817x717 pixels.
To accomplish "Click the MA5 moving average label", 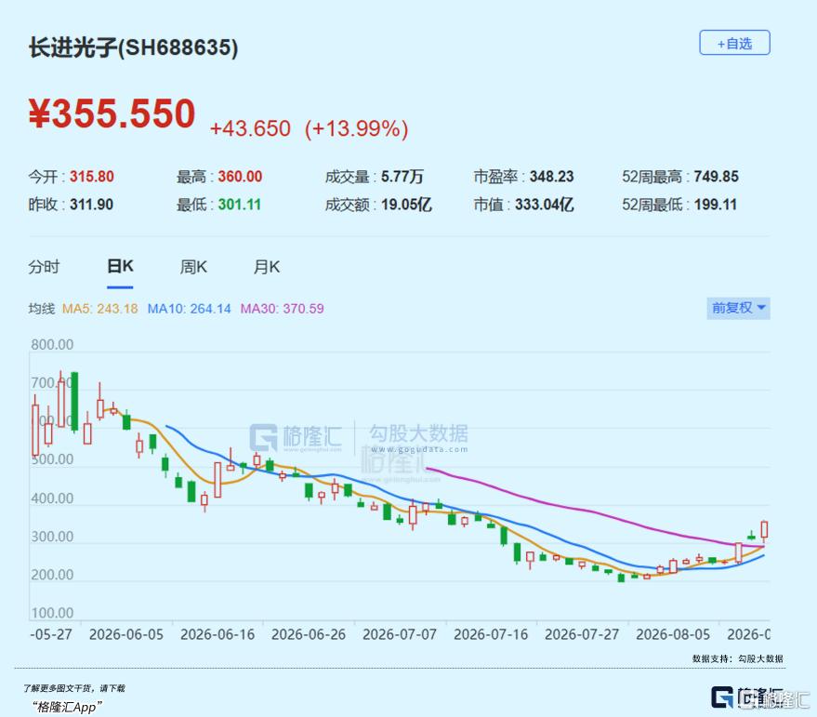I will coord(99,309).
